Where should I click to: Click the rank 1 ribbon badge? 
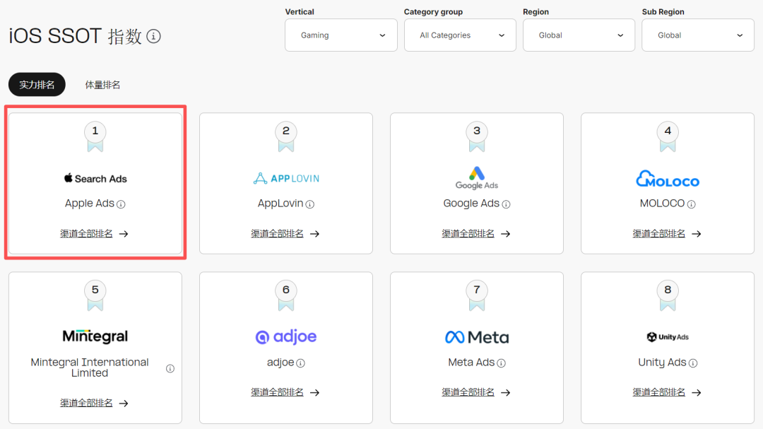pos(95,137)
